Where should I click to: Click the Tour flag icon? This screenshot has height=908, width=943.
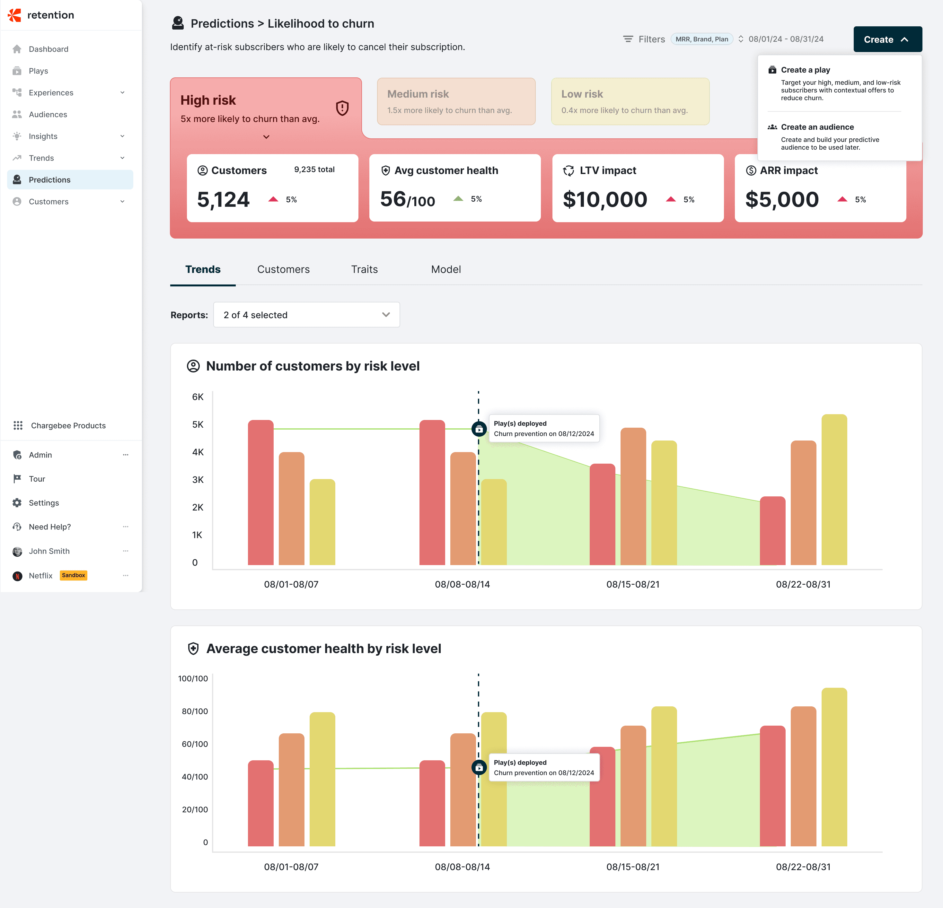click(x=17, y=478)
